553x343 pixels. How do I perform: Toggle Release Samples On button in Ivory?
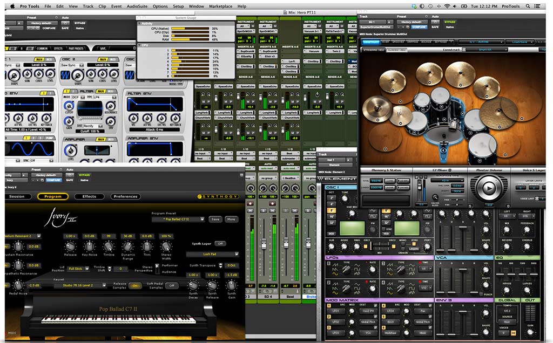(x=136, y=285)
